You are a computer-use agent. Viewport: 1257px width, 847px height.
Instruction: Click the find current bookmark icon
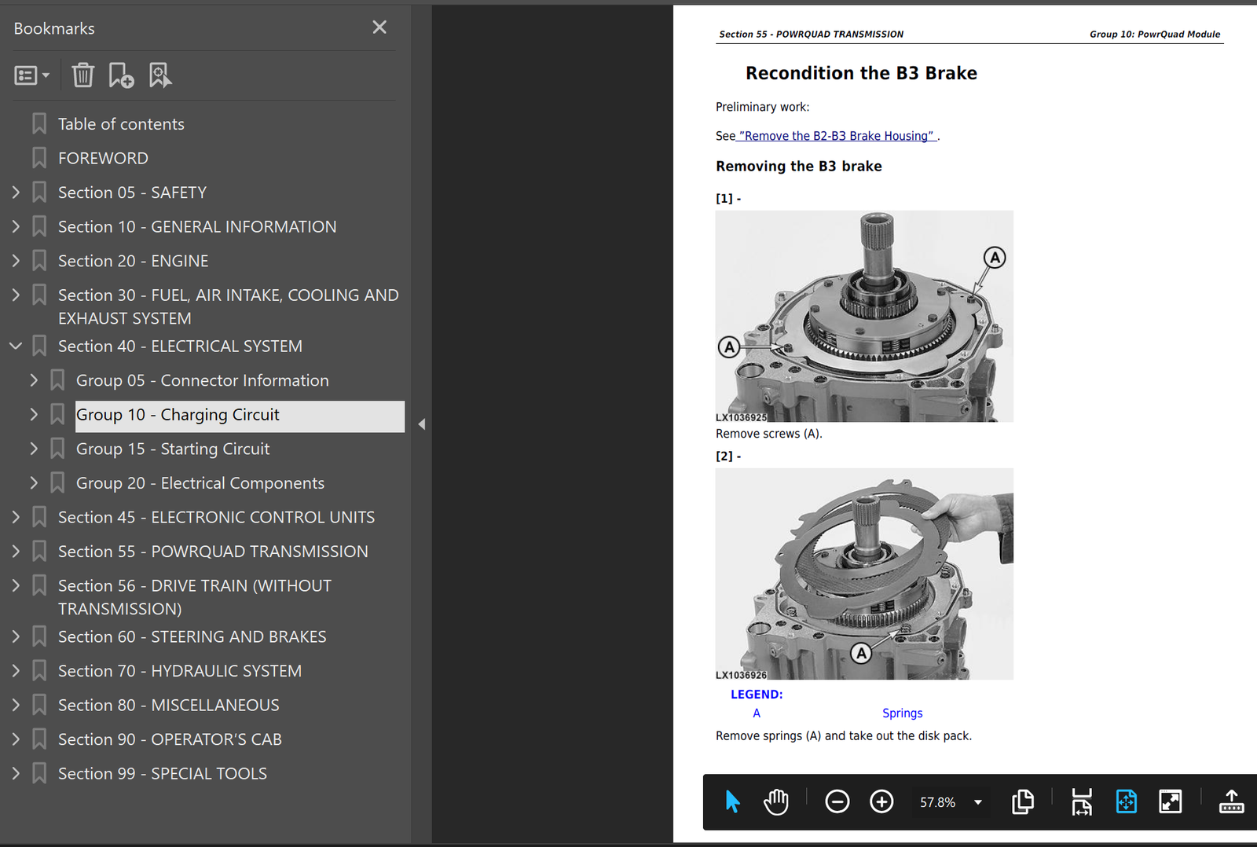pyautogui.click(x=160, y=75)
